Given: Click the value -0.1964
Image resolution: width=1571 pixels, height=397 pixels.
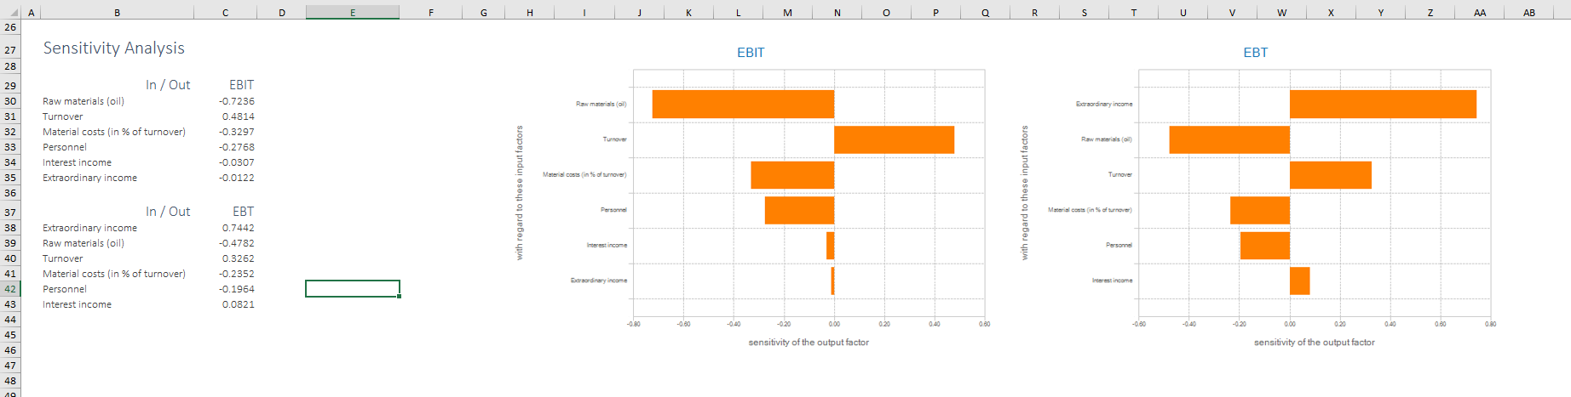Looking at the screenshot, I should (236, 289).
